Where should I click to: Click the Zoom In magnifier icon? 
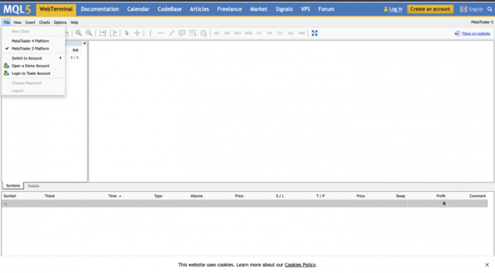79,33
